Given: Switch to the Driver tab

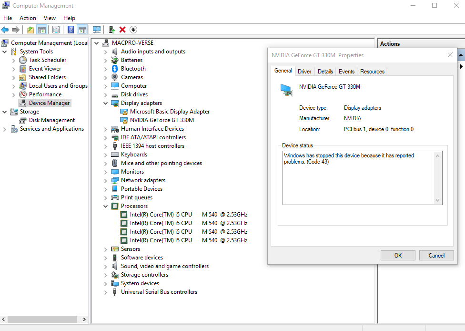Looking at the screenshot, I should (304, 72).
